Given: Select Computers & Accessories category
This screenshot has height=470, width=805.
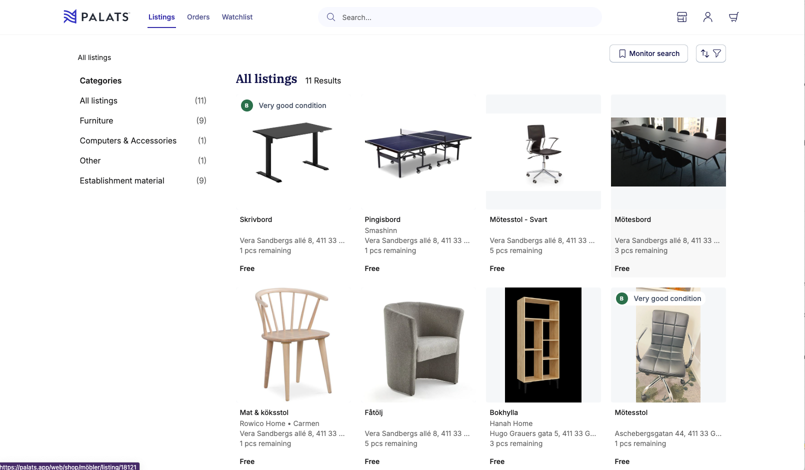Looking at the screenshot, I should click(128, 140).
